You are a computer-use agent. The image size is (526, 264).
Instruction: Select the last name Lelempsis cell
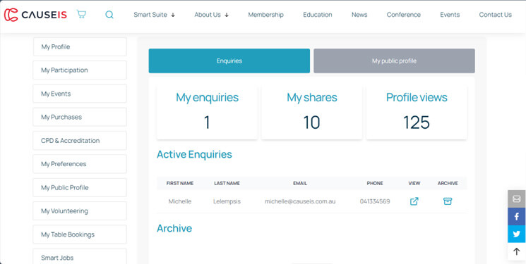(x=227, y=201)
